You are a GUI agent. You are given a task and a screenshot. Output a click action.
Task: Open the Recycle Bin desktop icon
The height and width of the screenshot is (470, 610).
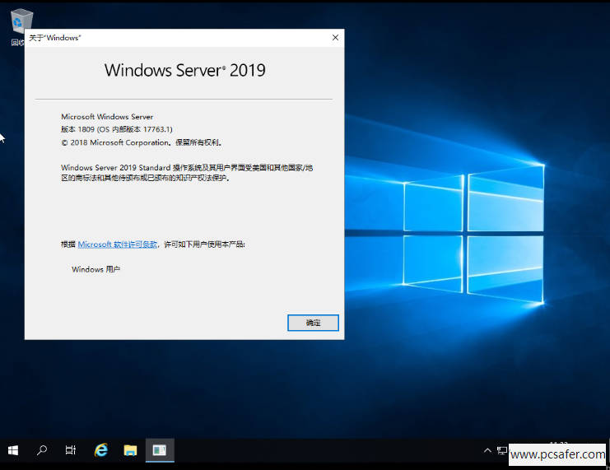click(x=20, y=22)
